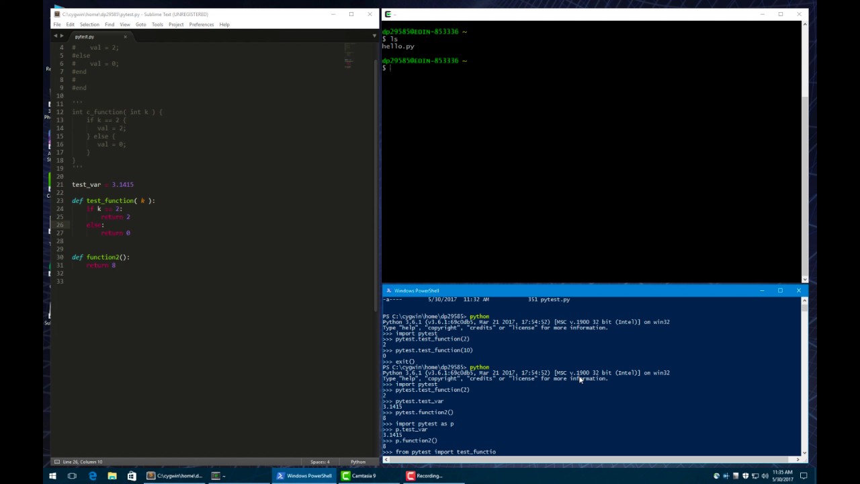Click the Cygwin terminal scrollbar down arrow
This screenshot has height=484, width=860.
click(x=805, y=279)
